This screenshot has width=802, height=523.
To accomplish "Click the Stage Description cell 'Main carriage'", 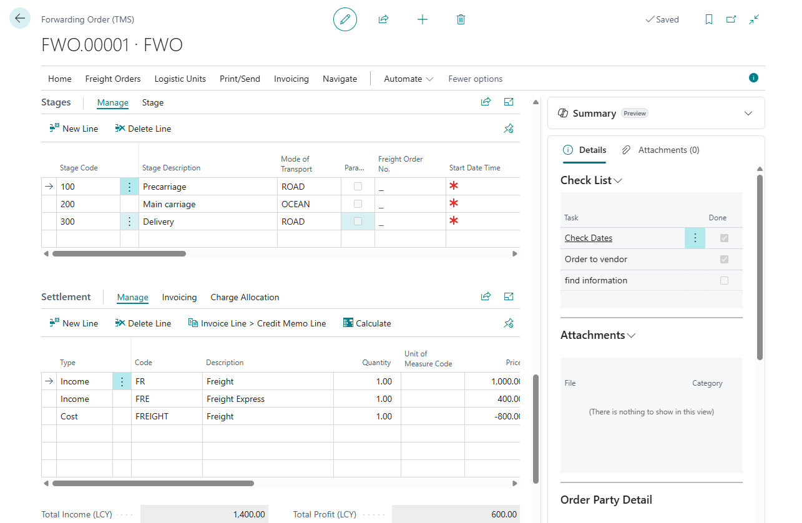I will tap(169, 204).
